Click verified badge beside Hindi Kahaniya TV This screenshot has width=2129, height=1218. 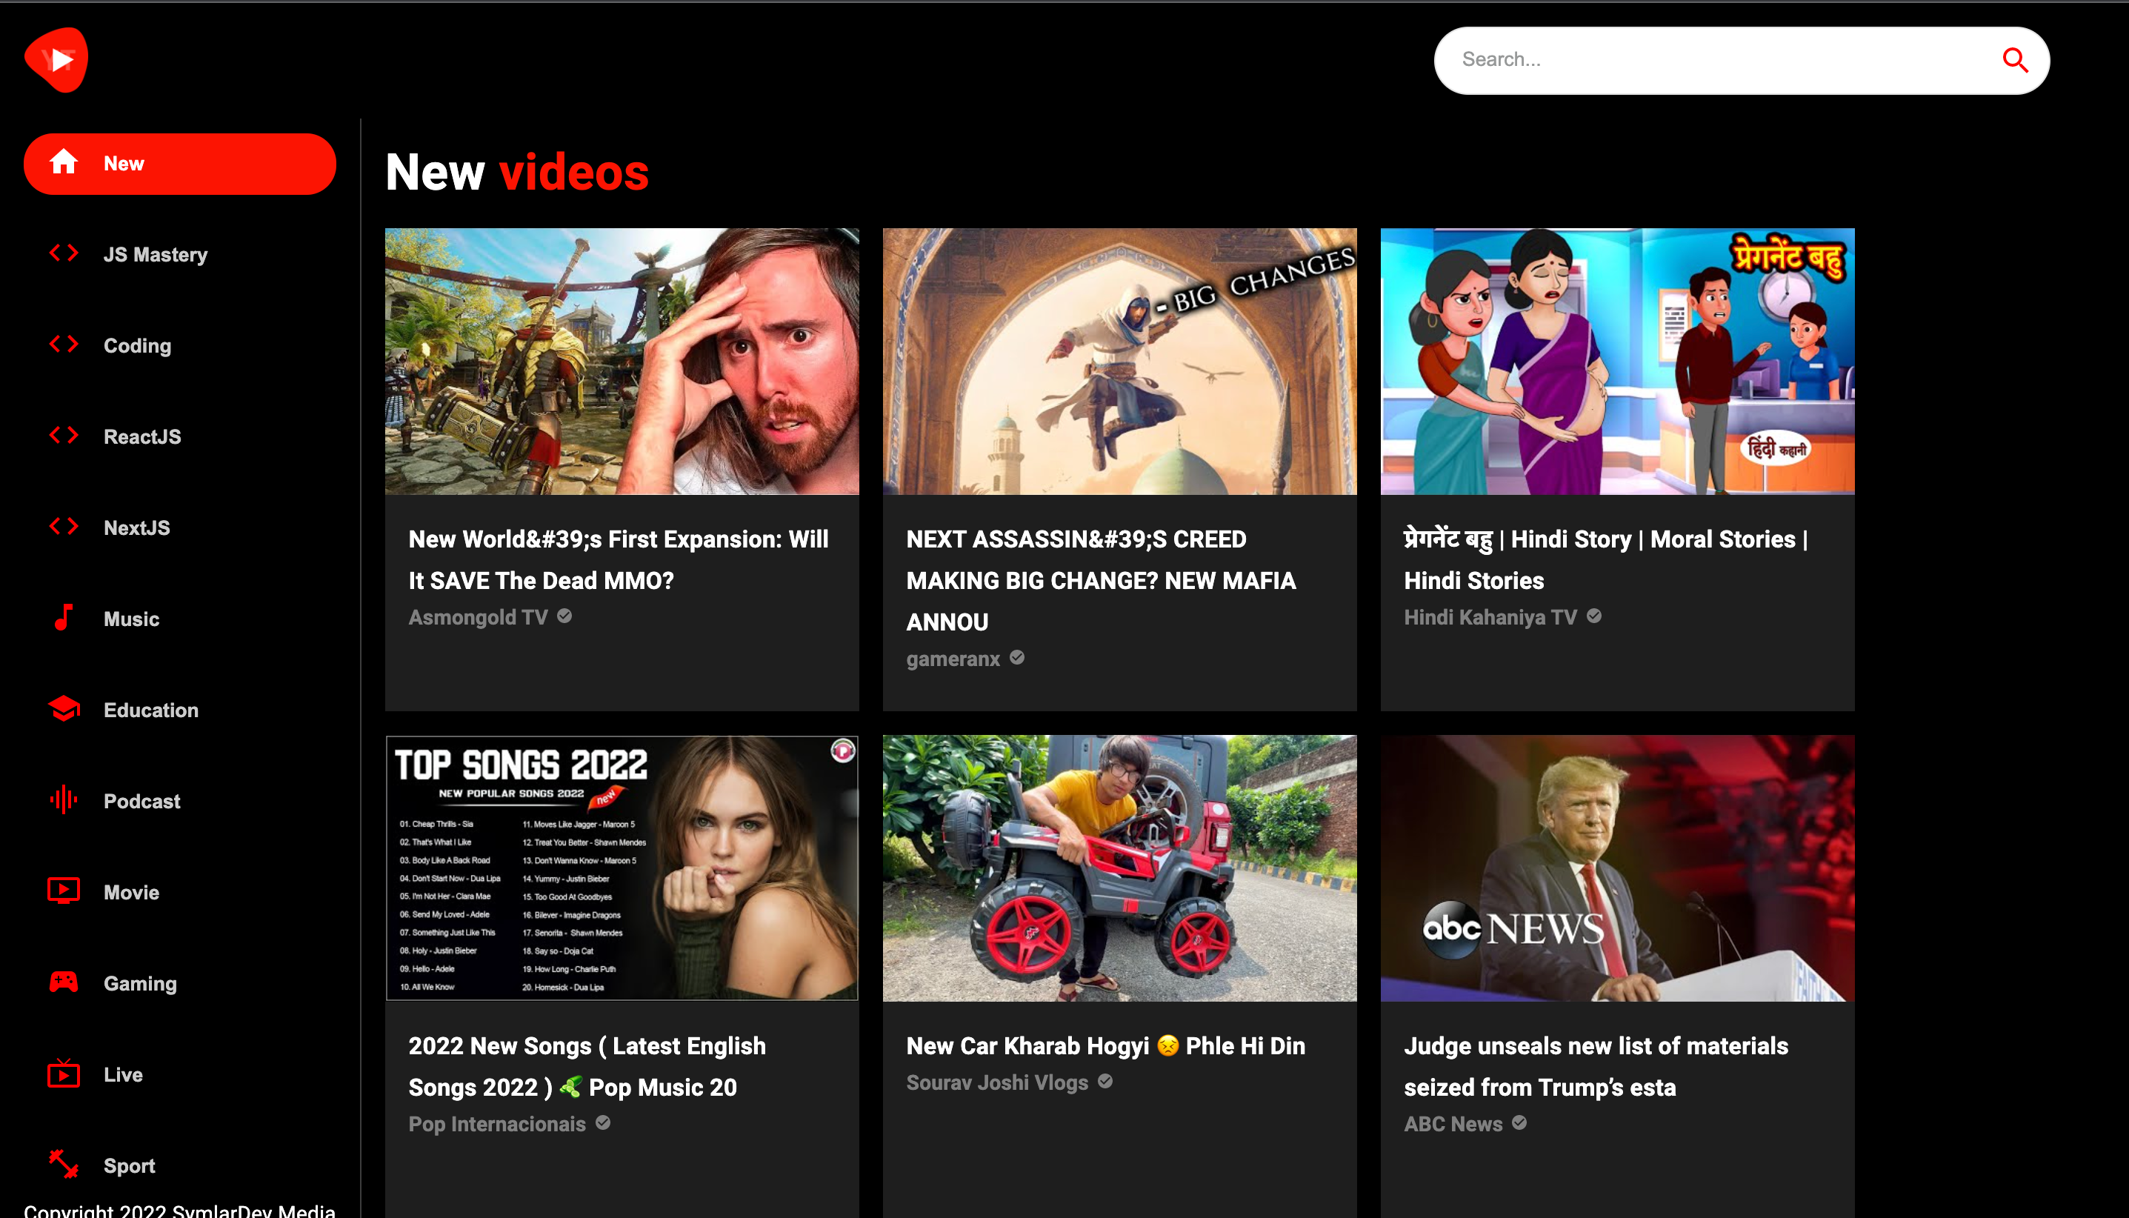coord(1595,616)
